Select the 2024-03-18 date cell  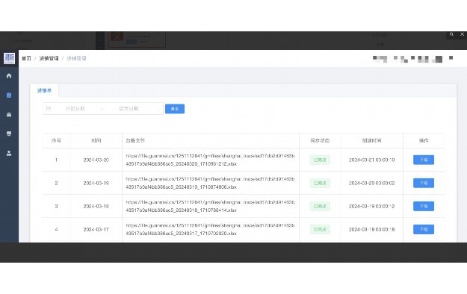pyautogui.click(x=96, y=206)
